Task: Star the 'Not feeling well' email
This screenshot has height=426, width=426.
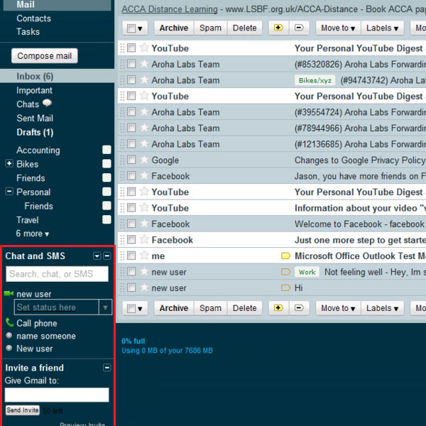Action: pyautogui.click(x=144, y=272)
